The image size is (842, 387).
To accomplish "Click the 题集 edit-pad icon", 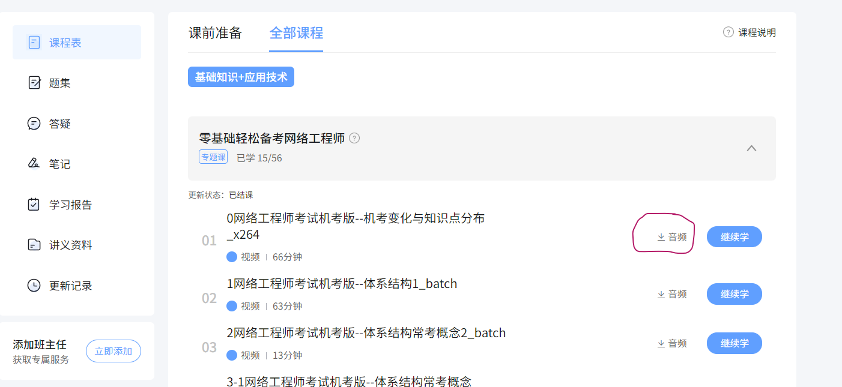I will click(x=34, y=83).
